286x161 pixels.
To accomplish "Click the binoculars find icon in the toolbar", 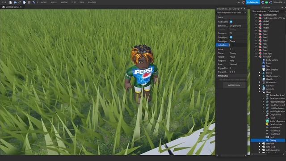I will coord(15,2).
